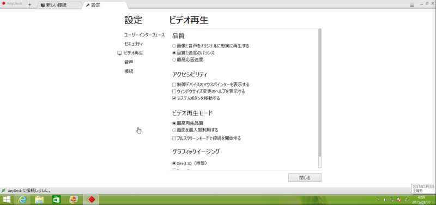Switch to the 新しい接続 tab
Image resolution: width=436 pixels, height=205 pixels.
click(59, 5)
